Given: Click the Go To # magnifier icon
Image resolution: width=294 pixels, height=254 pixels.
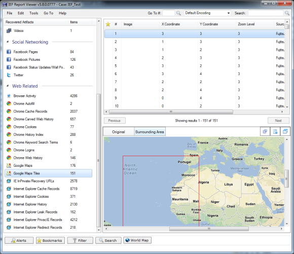Looking at the screenshot, I should [179, 13].
